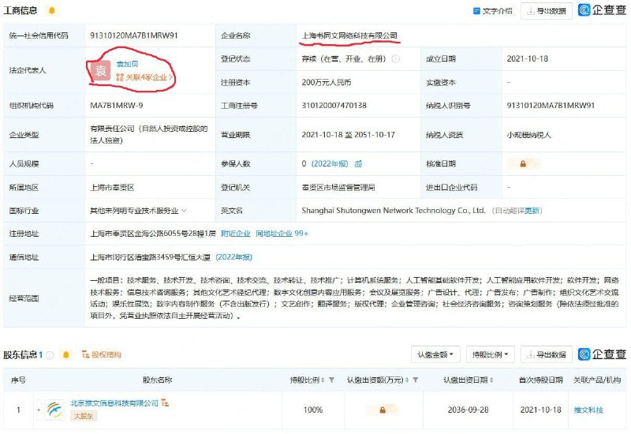Open 推文科技 related product link
Screen dimensions: 631x434
tap(588, 410)
